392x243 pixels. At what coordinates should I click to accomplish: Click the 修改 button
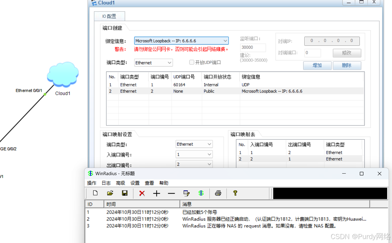click(347, 53)
